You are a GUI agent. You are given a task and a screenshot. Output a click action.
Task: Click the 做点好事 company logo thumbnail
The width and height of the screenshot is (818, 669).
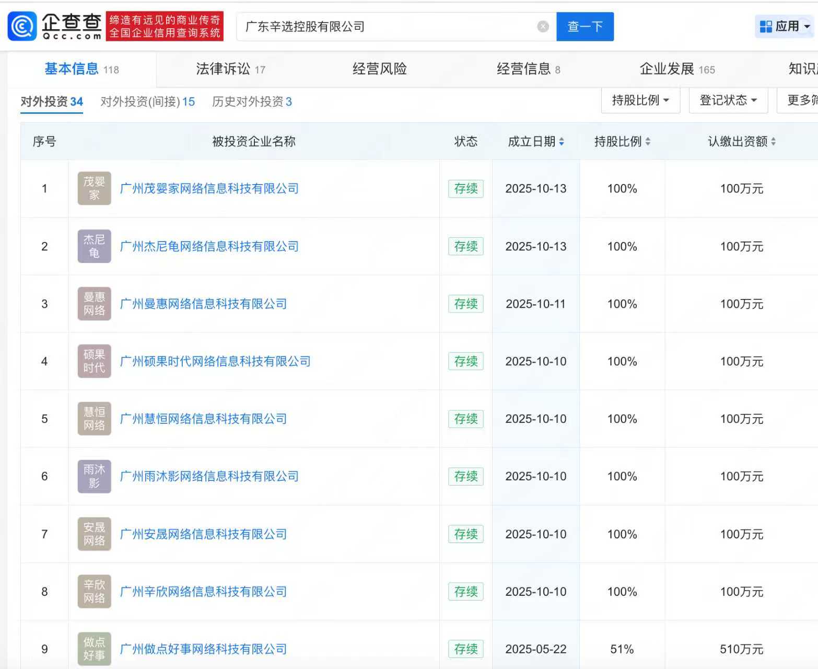coord(94,649)
